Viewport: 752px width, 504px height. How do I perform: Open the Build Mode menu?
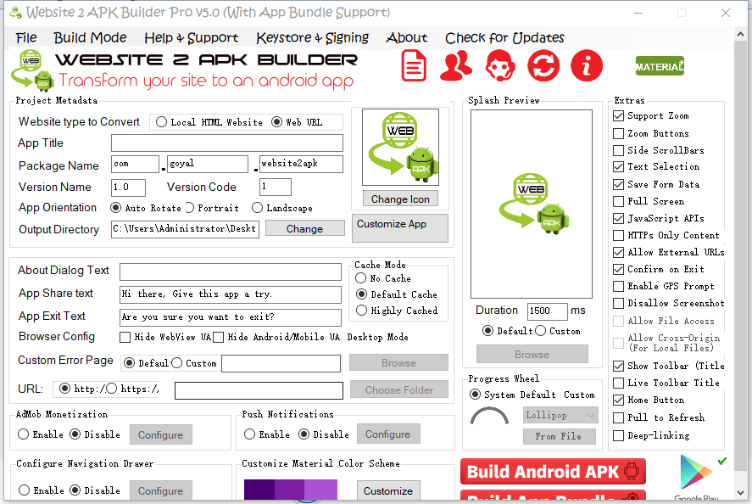[x=90, y=38]
